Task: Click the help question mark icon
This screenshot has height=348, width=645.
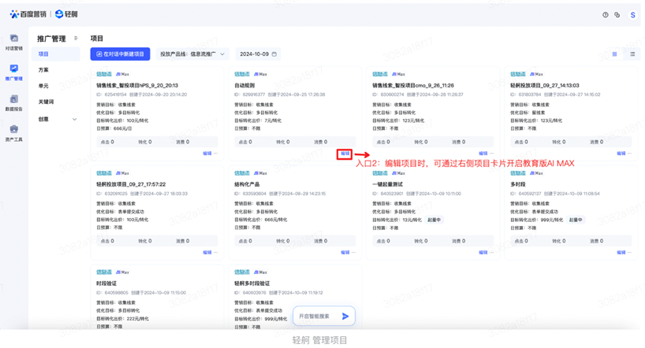Action: coord(606,15)
